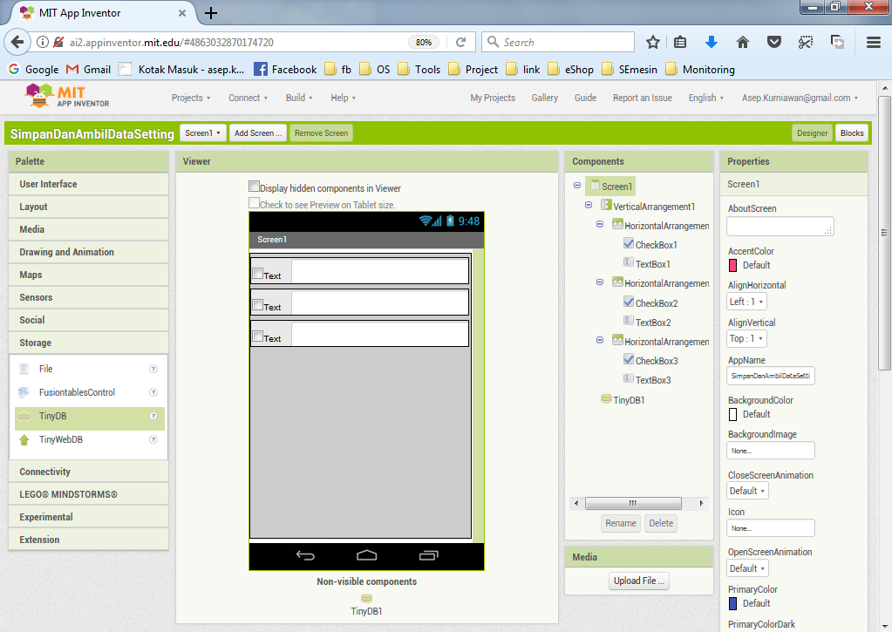This screenshot has width=892, height=632.
Task: Open the Projects menu
Action: click(x=191, y=98)
